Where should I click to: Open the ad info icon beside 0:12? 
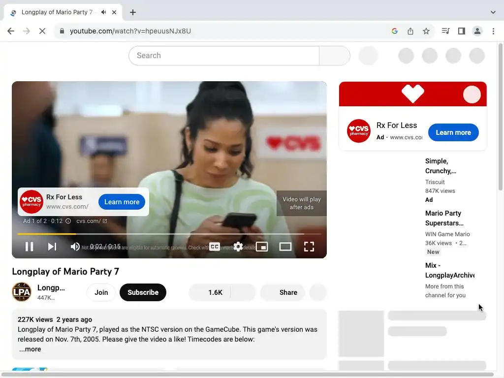(68, 221)
